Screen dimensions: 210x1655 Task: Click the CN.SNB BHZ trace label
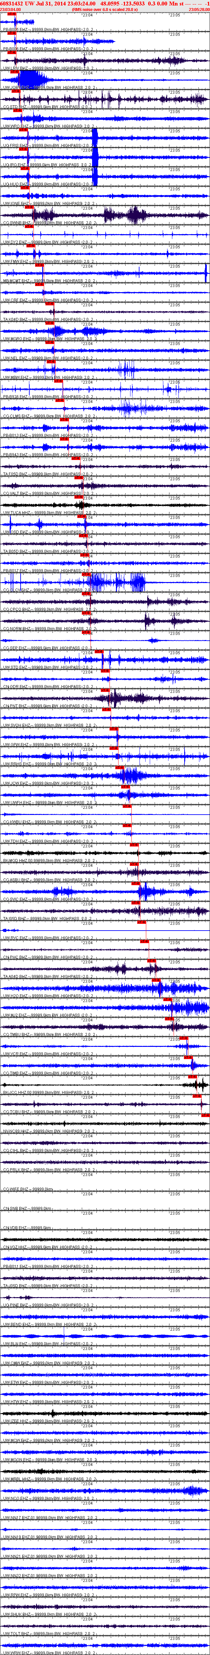pyautogui.click(x=28, y=1209)
